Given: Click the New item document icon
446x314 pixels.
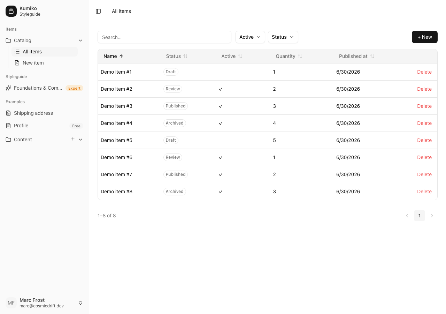Looking at the screenshot, I should point(17,63).
